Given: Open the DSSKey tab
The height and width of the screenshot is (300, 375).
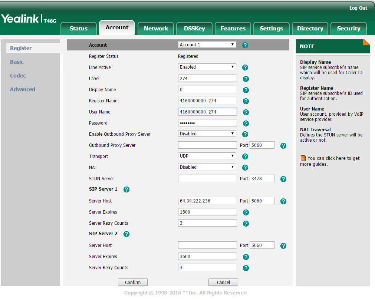Looking at the screenshot, I should [x=194, y=29].
